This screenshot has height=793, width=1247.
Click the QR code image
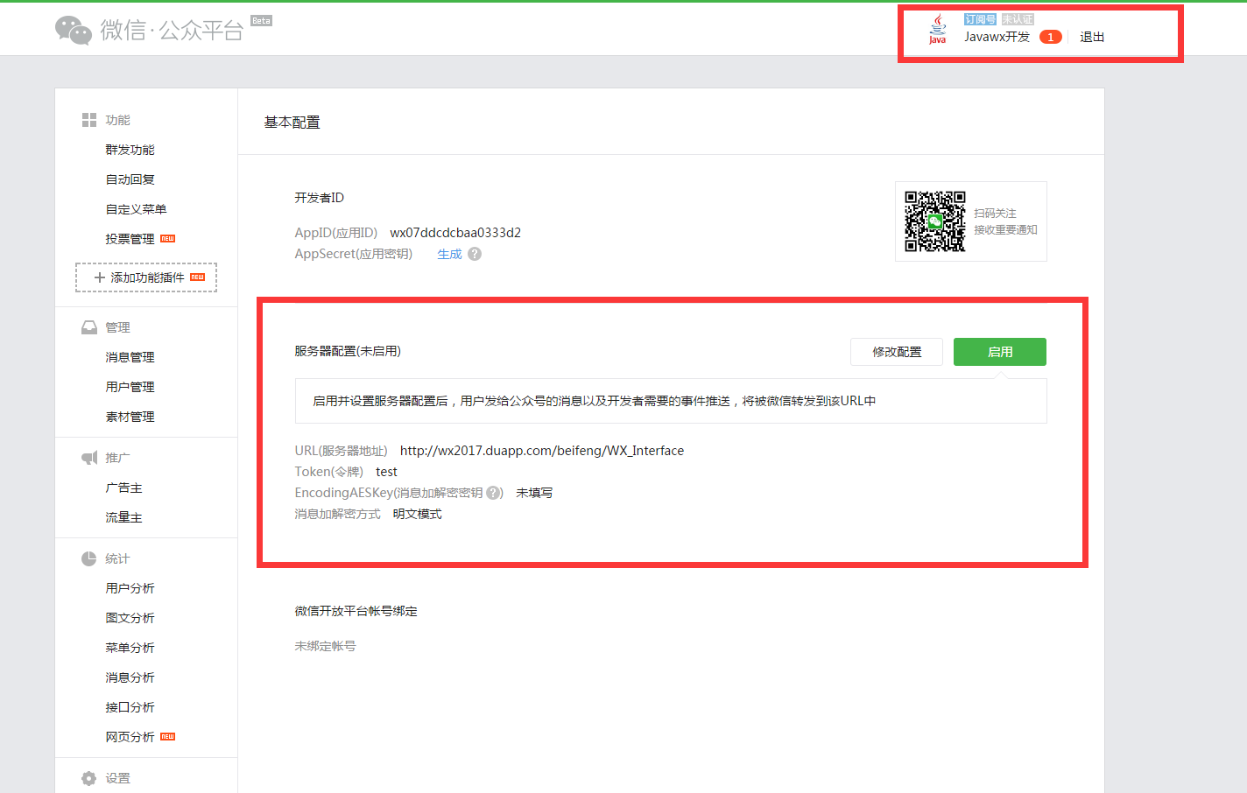click(x=935, y=221)
